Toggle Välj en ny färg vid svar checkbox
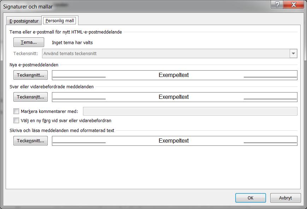307x209 pixels. pos(16,120)
